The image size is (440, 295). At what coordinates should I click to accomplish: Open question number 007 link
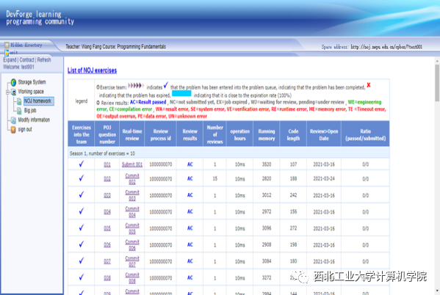[x=107, y=262]
